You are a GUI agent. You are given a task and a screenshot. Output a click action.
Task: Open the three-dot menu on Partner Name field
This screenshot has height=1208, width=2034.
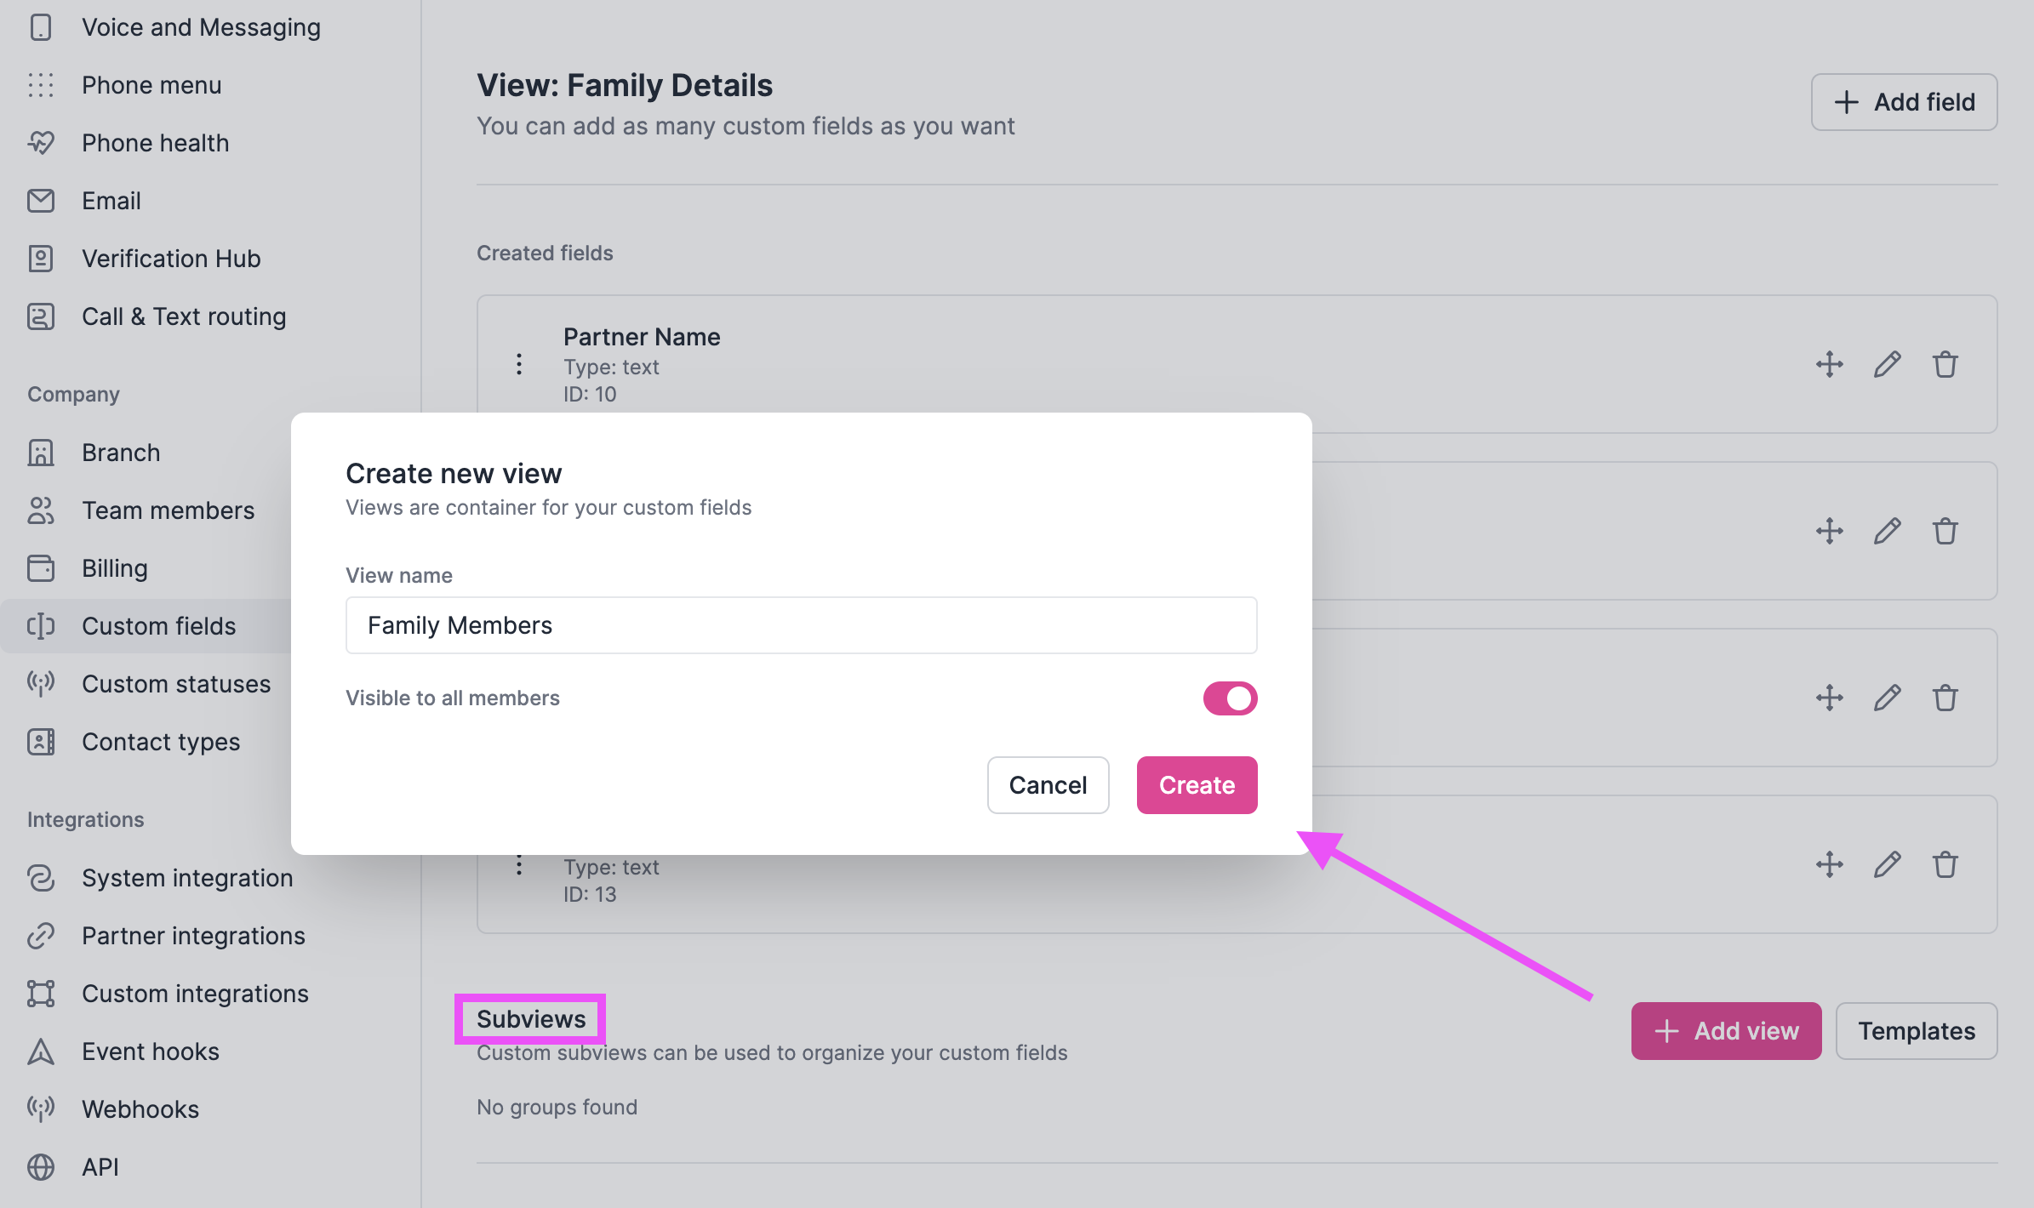point(519,364)
